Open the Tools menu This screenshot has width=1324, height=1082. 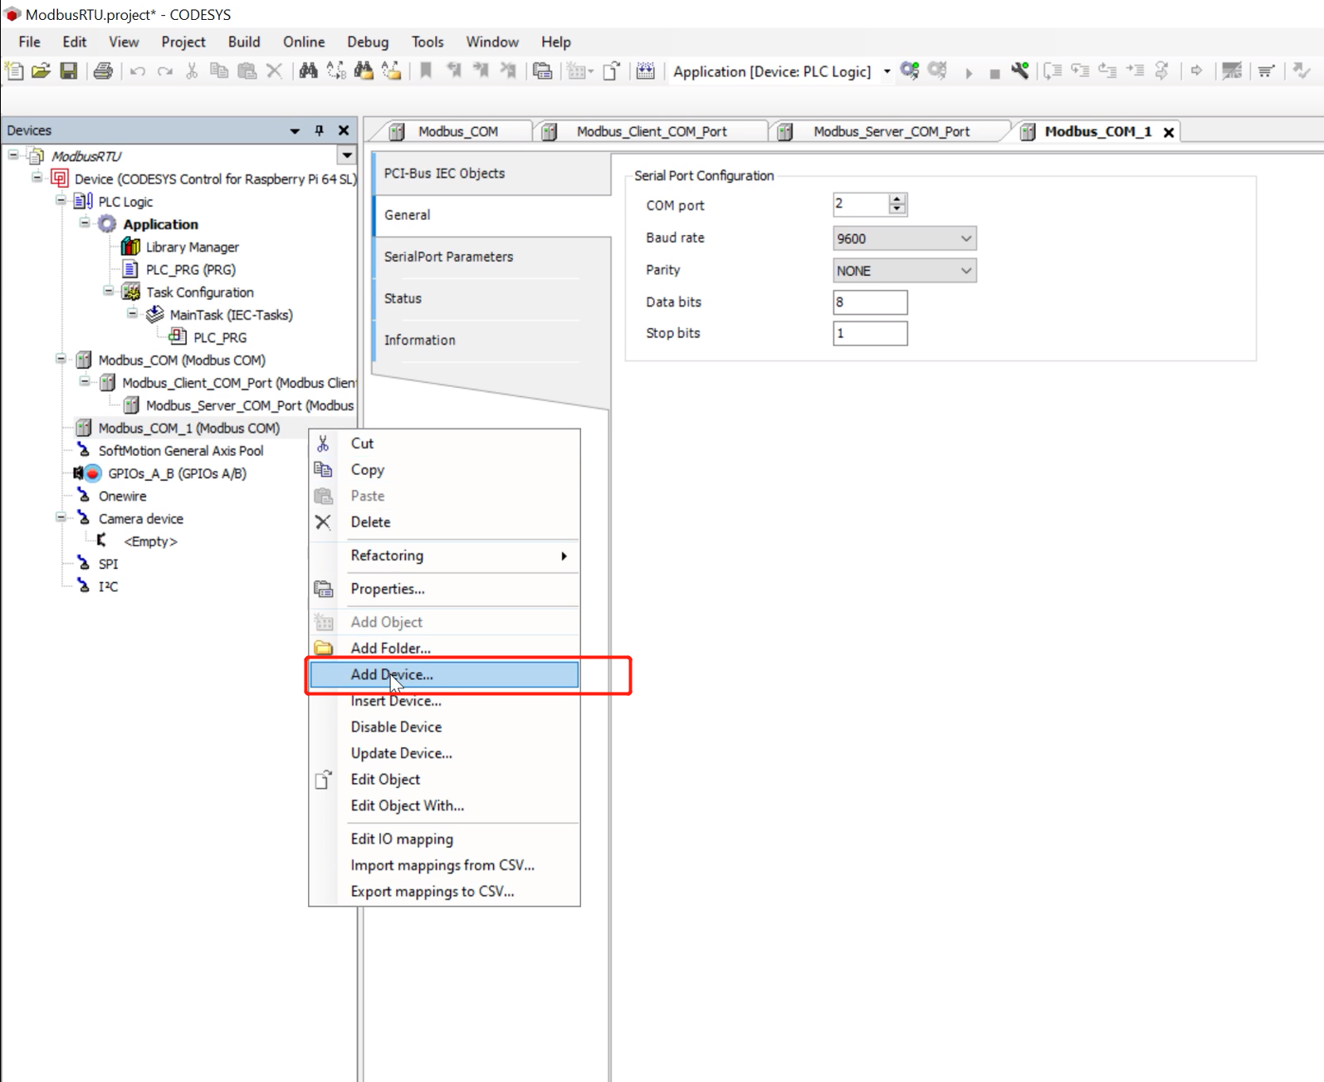pyautogui.click(x=427, y=42)
